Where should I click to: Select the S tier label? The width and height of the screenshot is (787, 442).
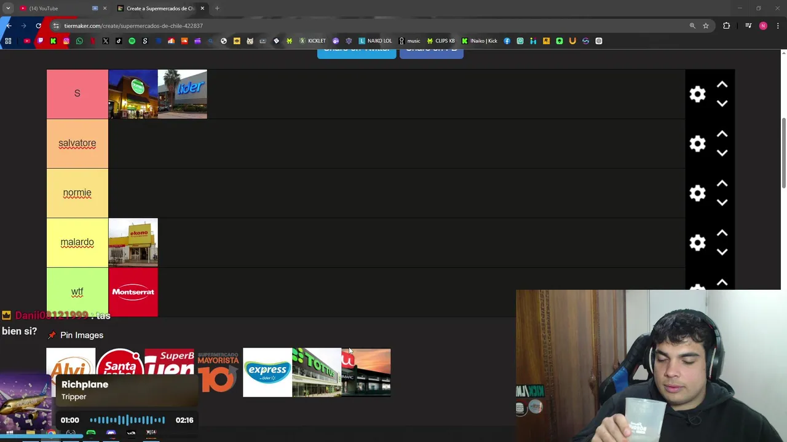click(77, 93)
